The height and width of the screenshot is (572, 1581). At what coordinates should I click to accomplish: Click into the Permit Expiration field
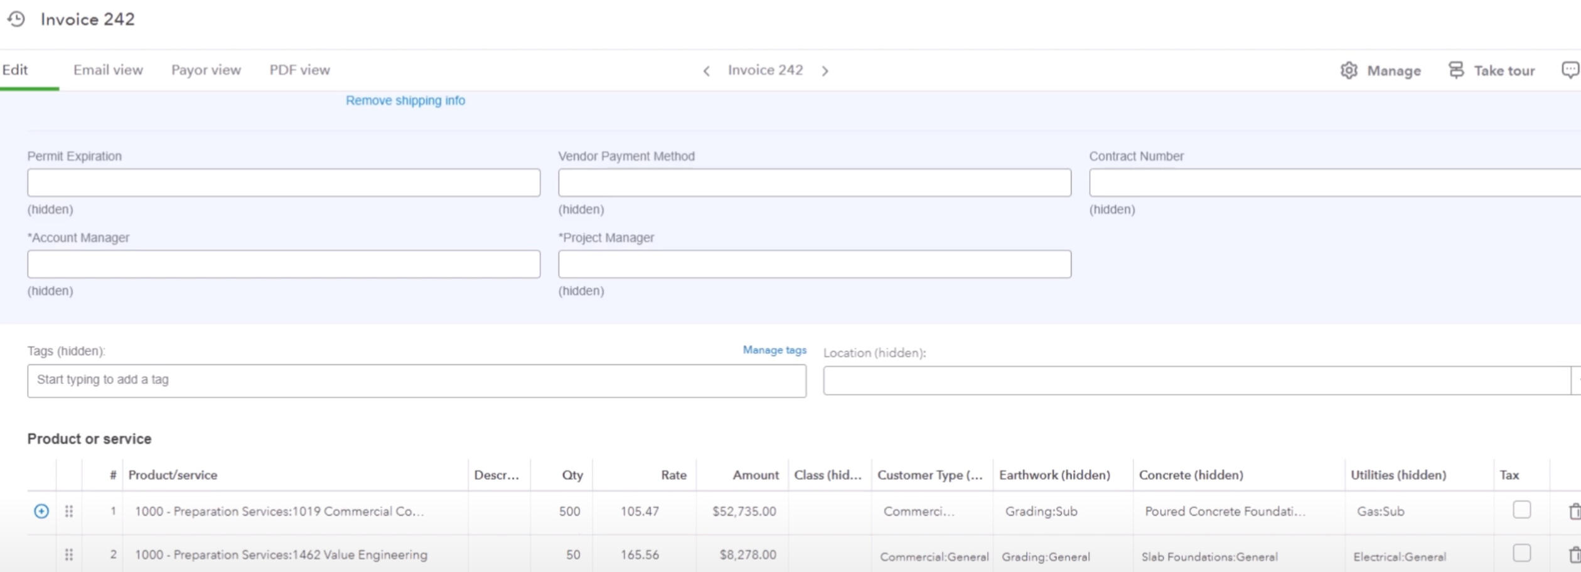[x=284, y=183]
